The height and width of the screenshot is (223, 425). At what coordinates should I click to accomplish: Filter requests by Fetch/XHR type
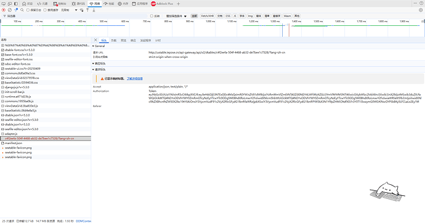(x=208, y=16)
